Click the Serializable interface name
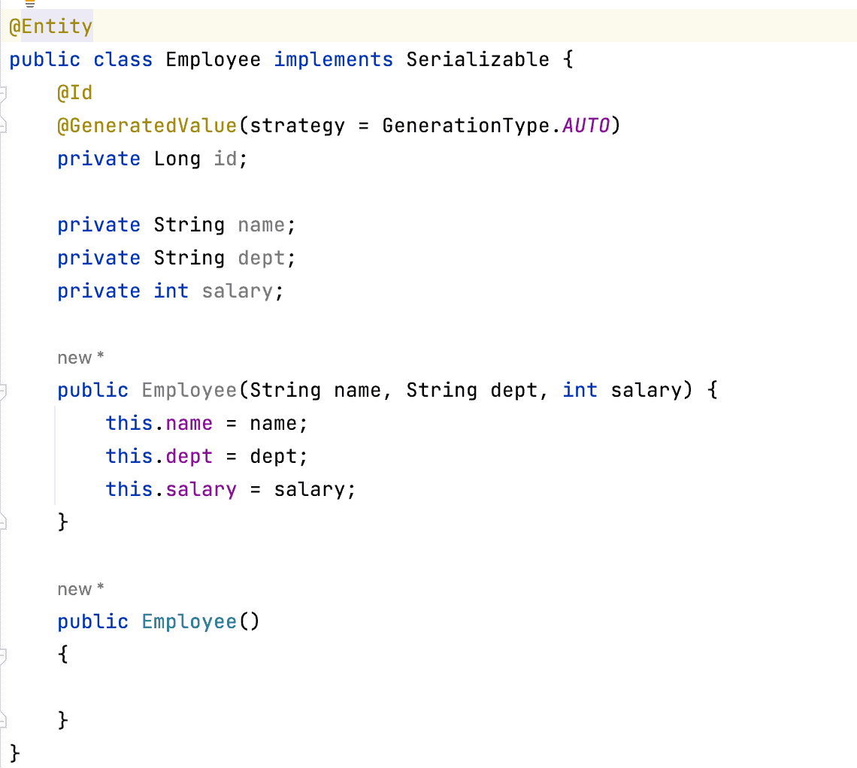Image resolution: width=857 pixels, height=768 pixels. tap(477, 59)
